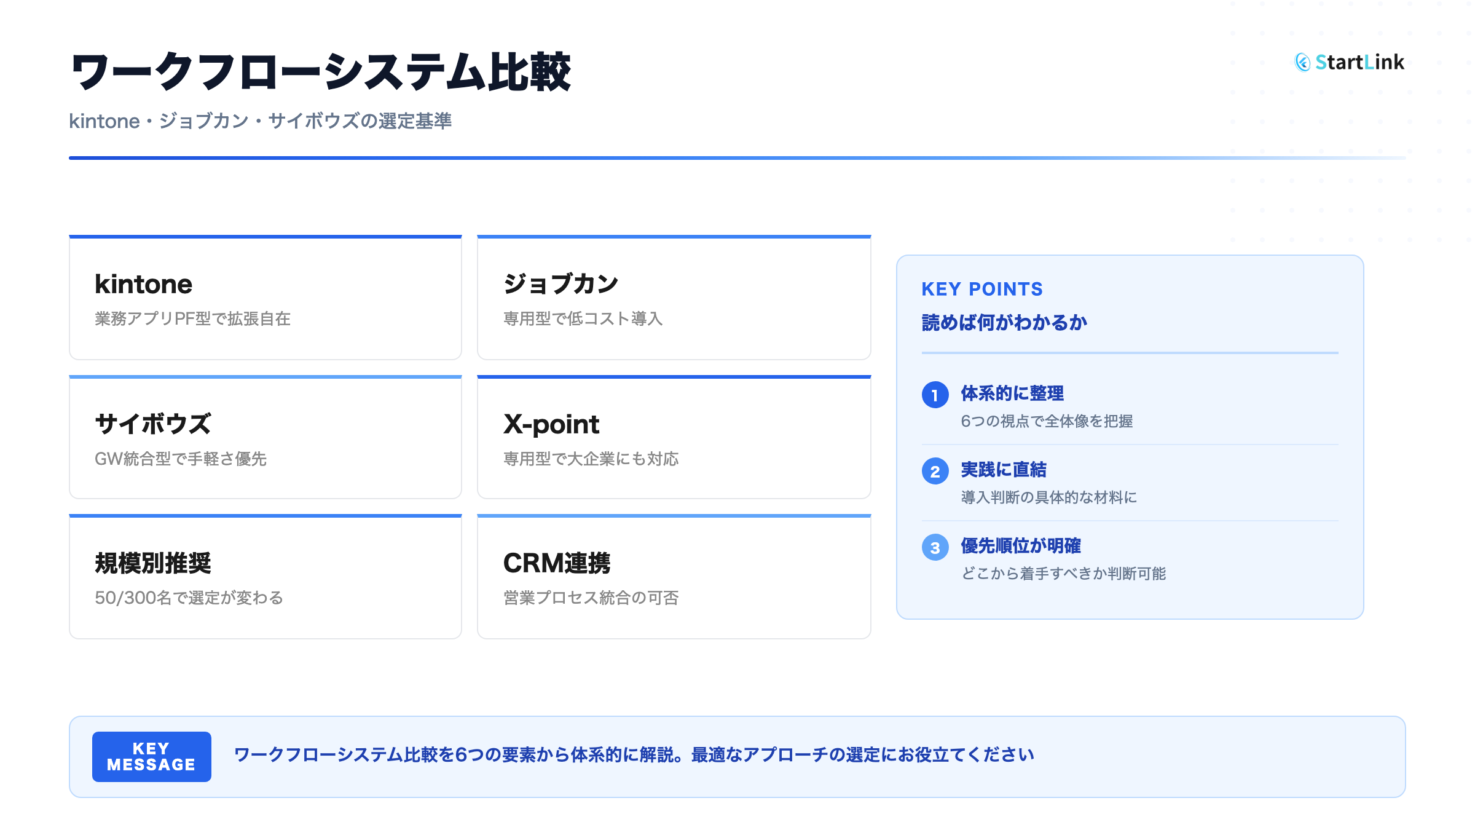Select the X-point card
Viewport: 1475px width, 830px height.
674,438
